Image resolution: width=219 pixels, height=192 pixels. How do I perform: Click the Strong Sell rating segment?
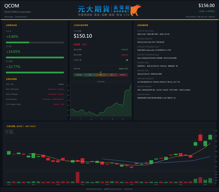123,75
